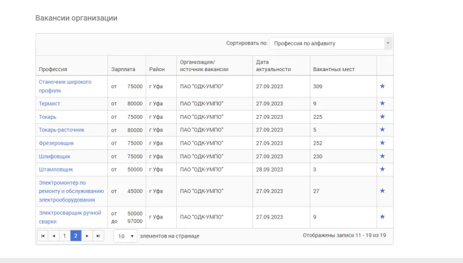Image resolution: width=463 pixels, height=263 pixels.
Task: Go to the previous page arrow
Action: [53, 236]
